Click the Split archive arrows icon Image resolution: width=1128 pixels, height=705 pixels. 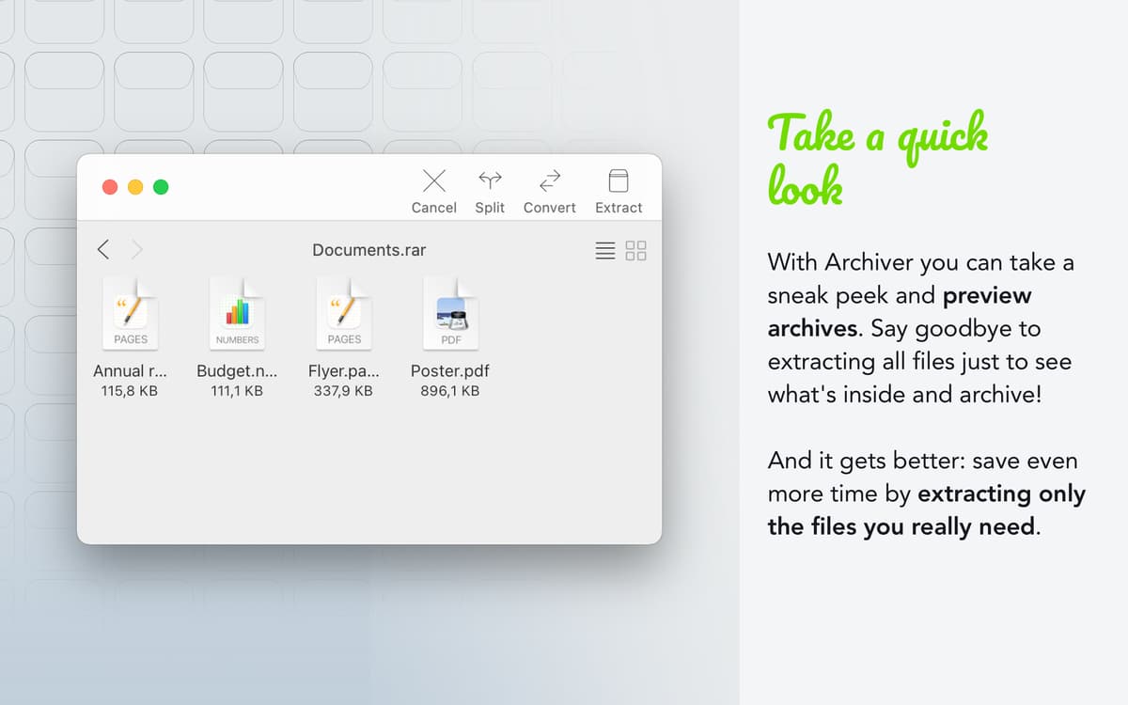[x=490, y=180]
